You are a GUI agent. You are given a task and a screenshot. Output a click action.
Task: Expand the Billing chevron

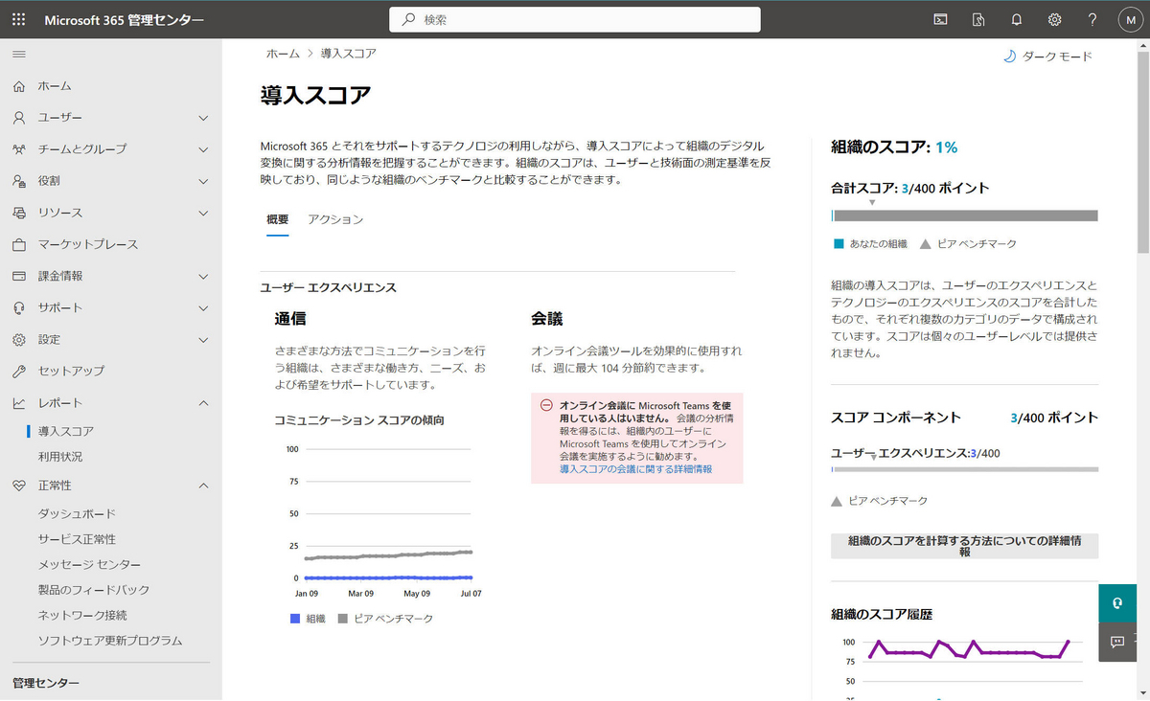pyautogui.click(x=203, y=276)
